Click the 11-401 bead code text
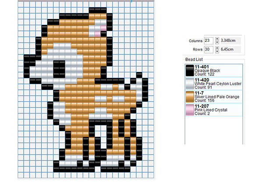This screenshot has height=192, width=263. point(202,67)
